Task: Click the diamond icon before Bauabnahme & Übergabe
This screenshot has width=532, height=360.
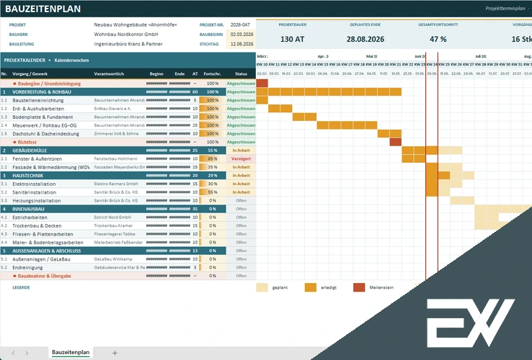Action: pyautogui.click(x=14, y=276)
